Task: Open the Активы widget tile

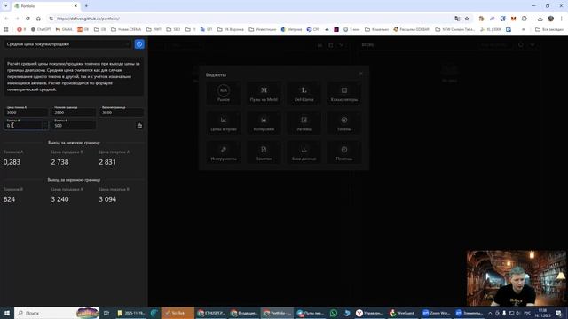Action: coord(304,123)
